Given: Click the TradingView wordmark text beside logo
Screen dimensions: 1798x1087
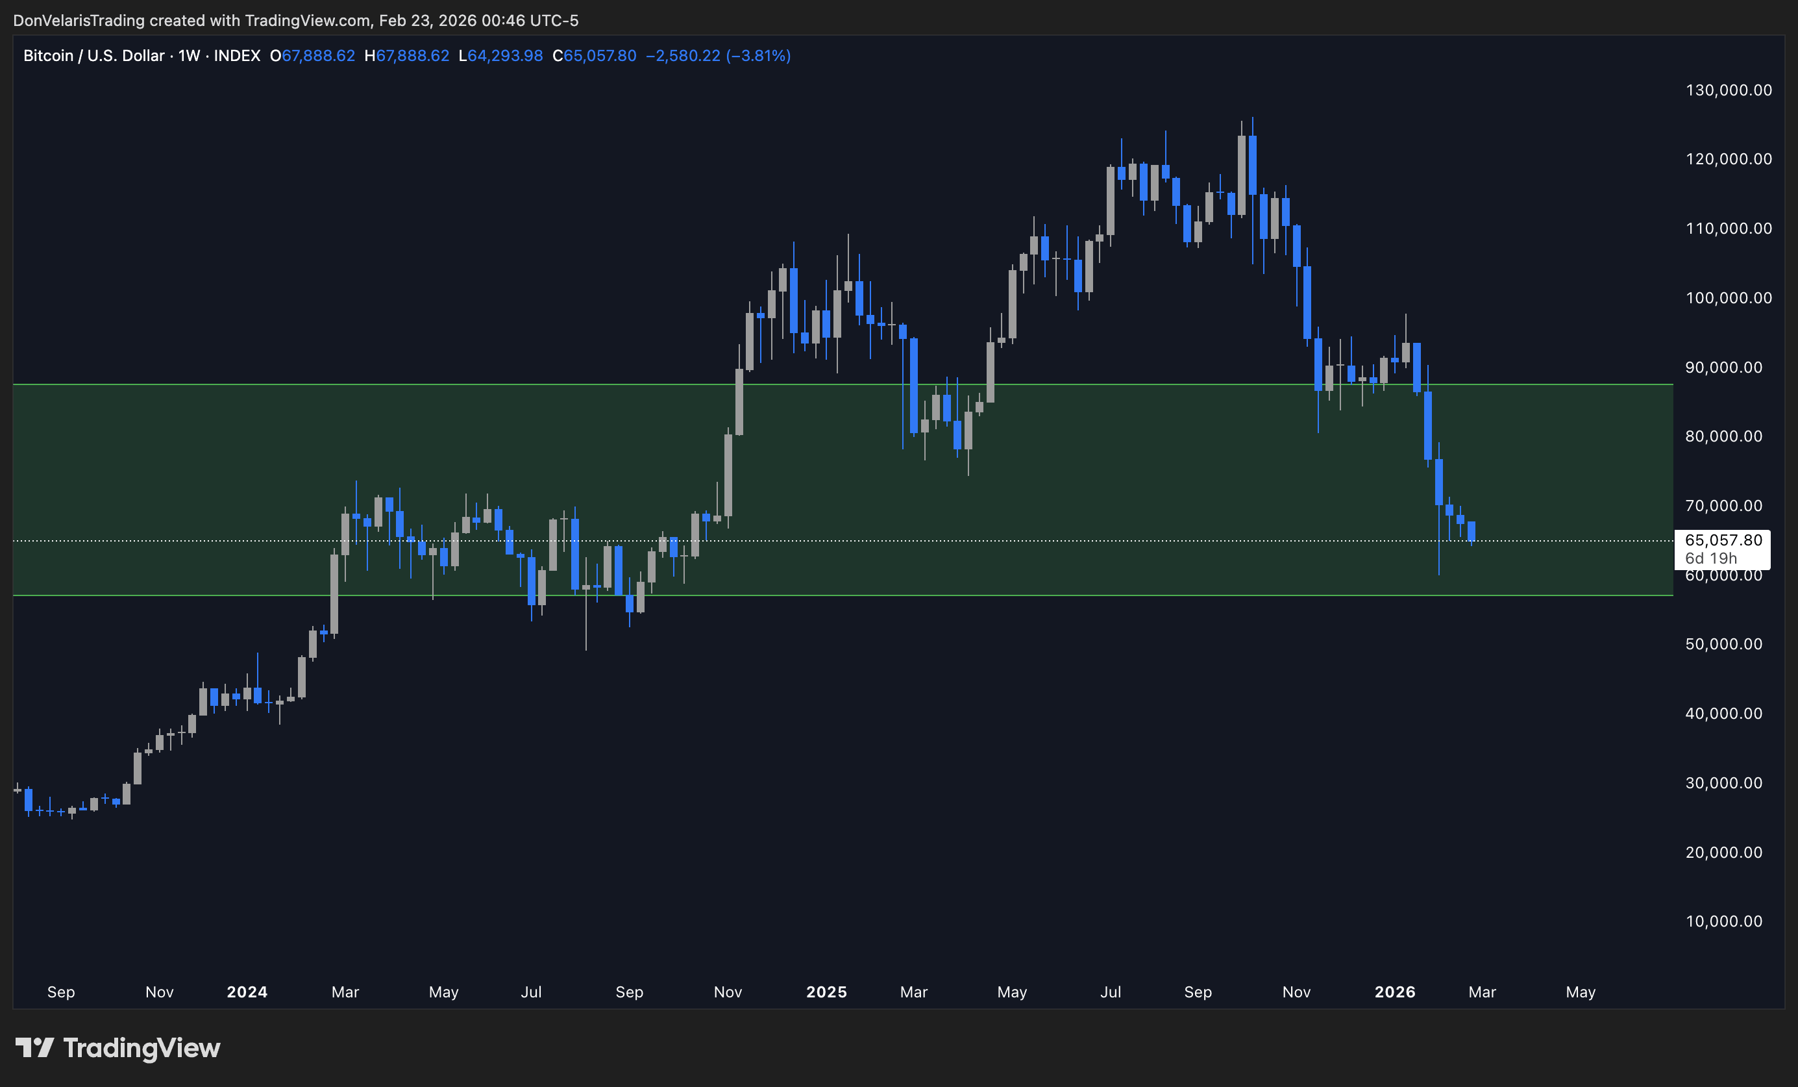Looking at the screenshot, I should pyautogui.click(x=142, y=1048).
